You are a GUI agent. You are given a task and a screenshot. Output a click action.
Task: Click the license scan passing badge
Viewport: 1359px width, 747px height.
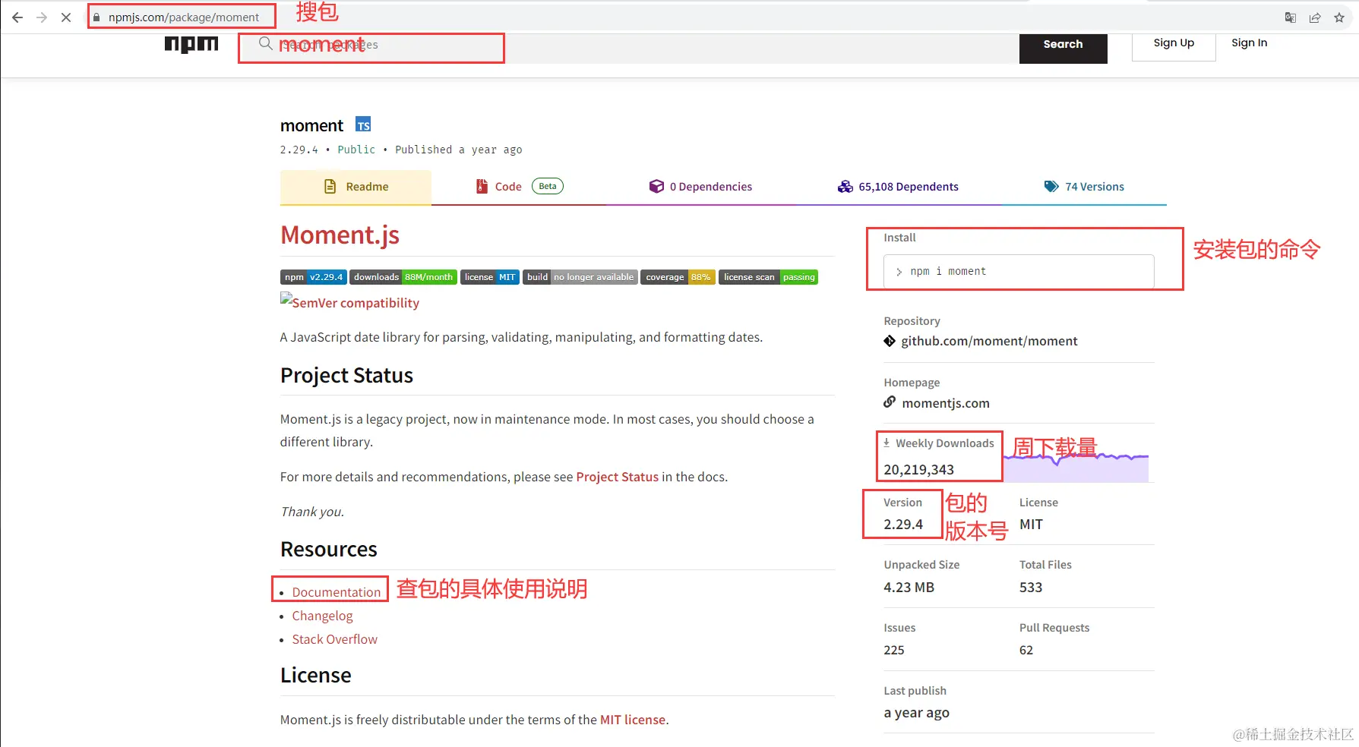(x=769, y=277)
